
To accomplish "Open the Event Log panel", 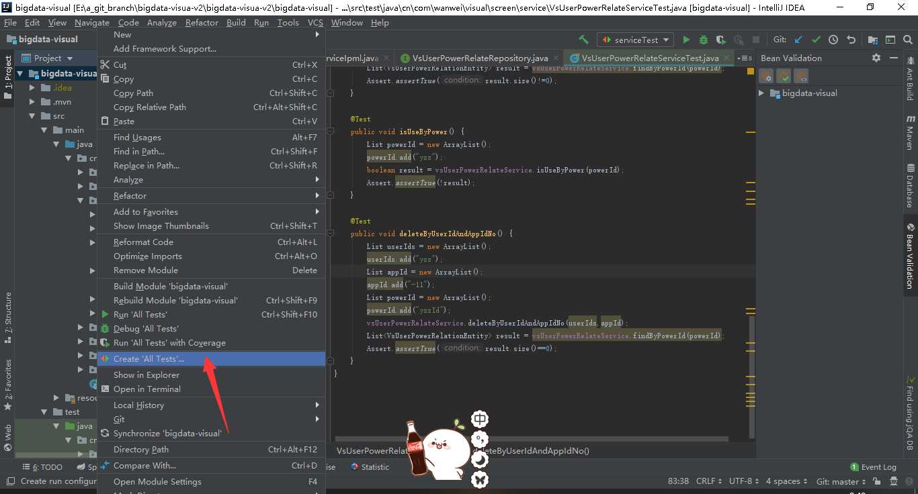I will pos(873,467).
